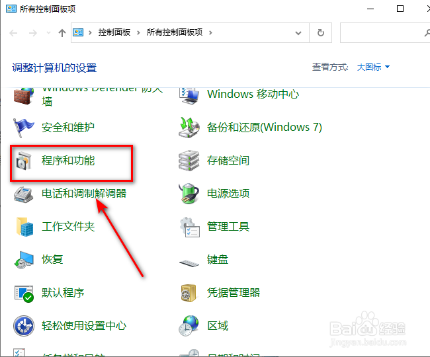Minimize the 所有控制面板项 window
The width and height of the screenshot is (430, 357).
370,9
